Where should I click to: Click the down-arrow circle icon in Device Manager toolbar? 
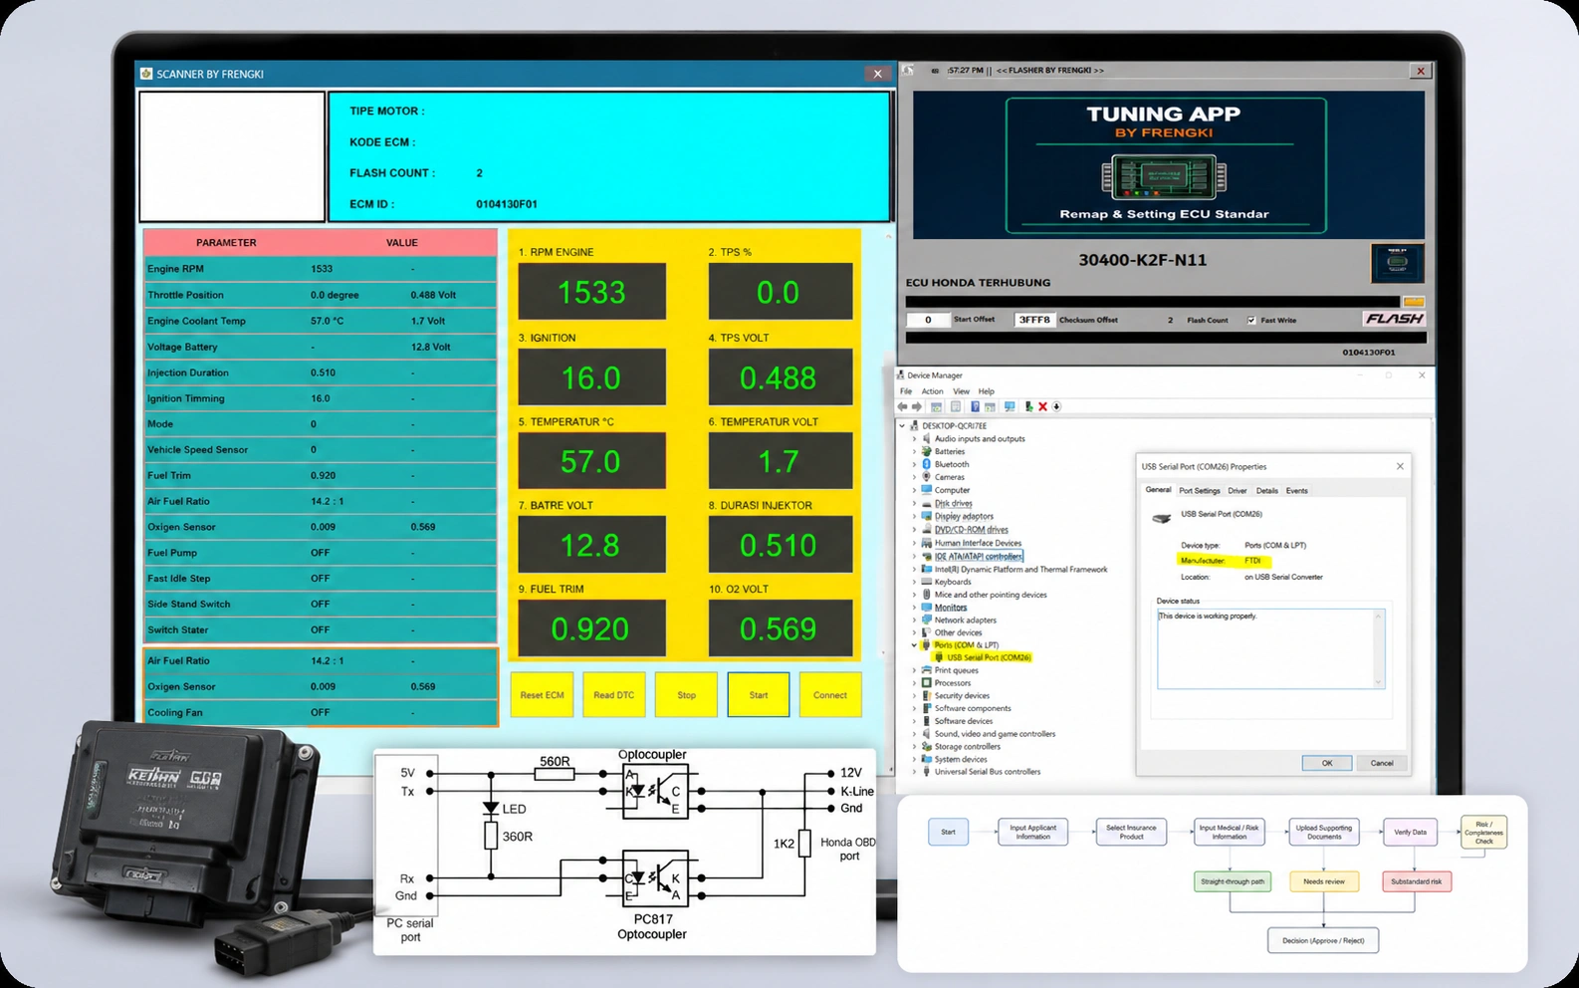[x=1056, y=406]
